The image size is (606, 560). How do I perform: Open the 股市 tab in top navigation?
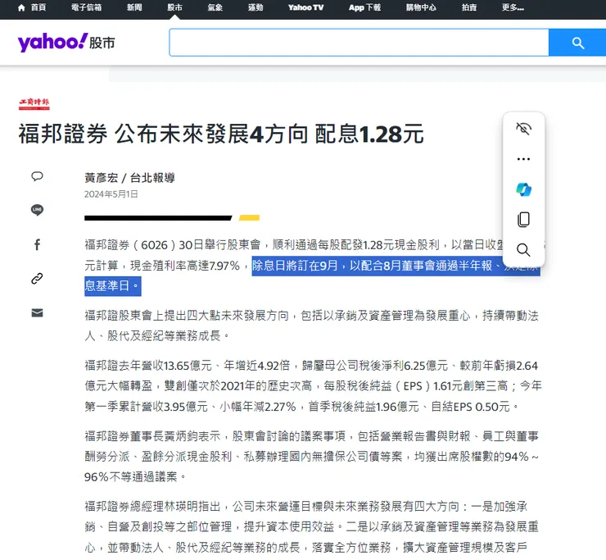174,7
